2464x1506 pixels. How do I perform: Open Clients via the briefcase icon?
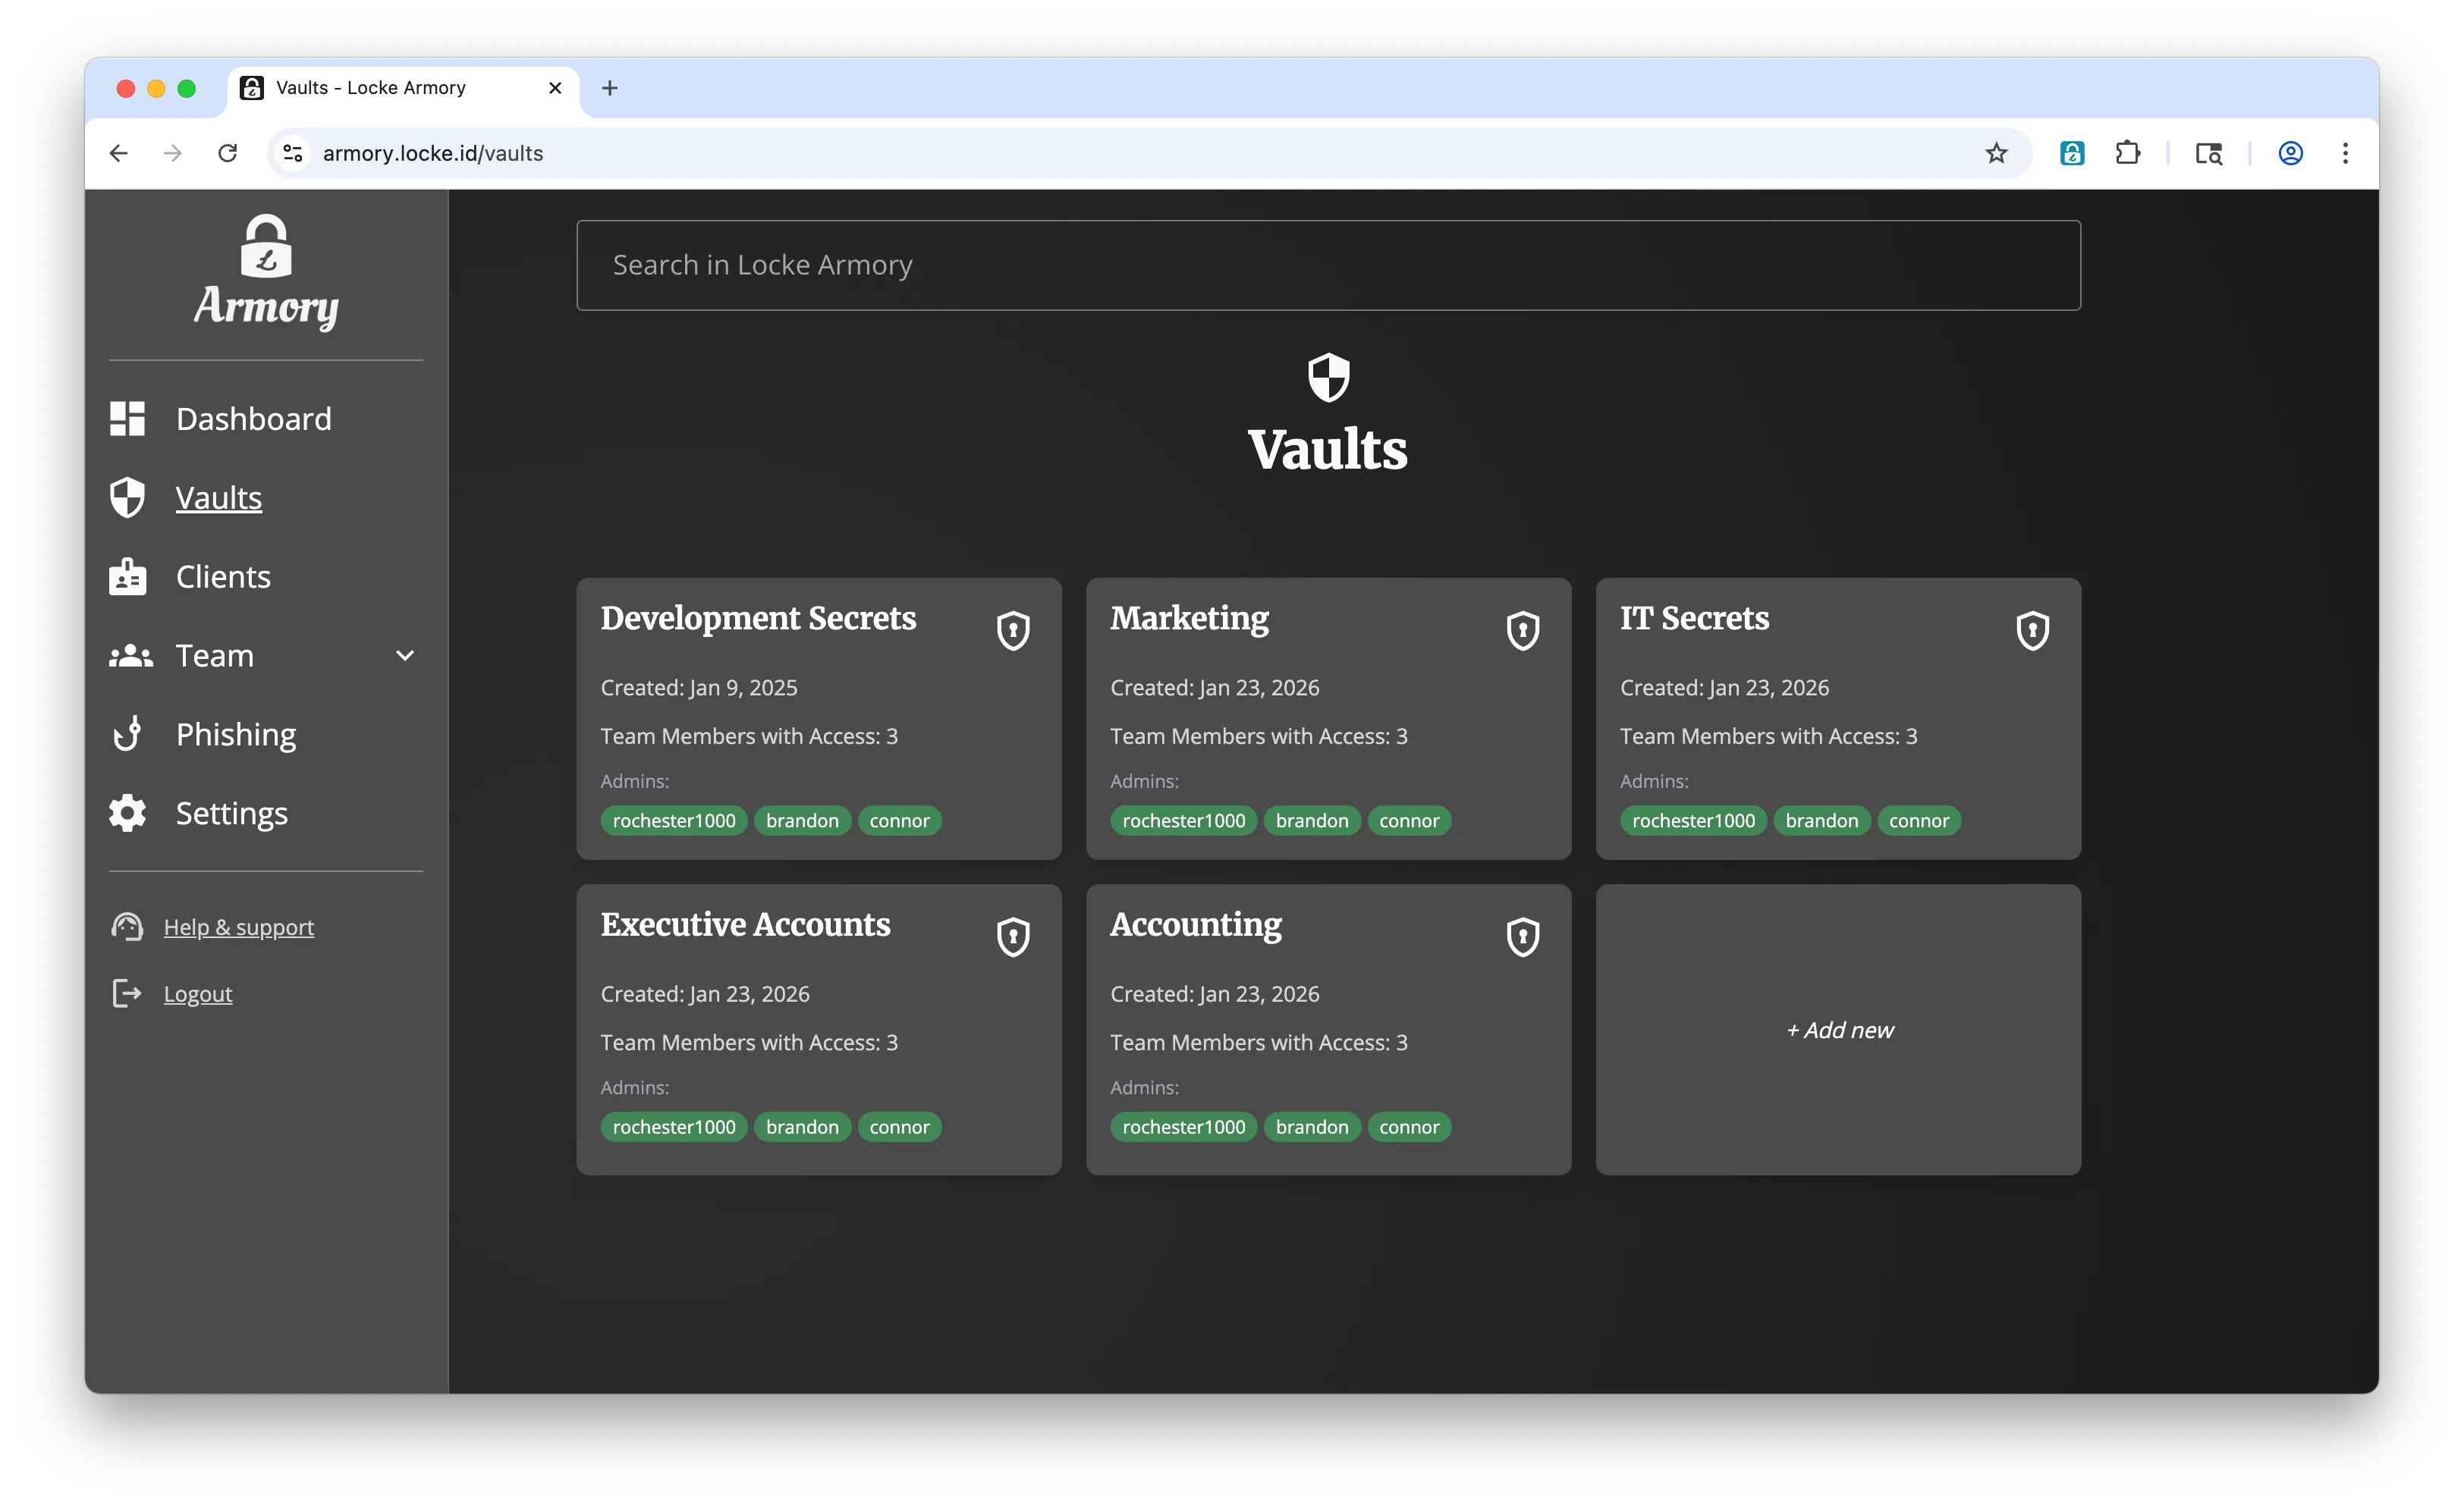coord(127,576)
